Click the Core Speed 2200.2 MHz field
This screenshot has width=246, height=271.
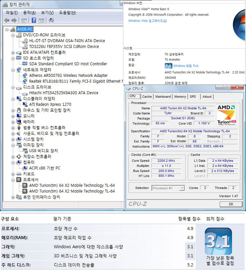(x=166, y=161)
